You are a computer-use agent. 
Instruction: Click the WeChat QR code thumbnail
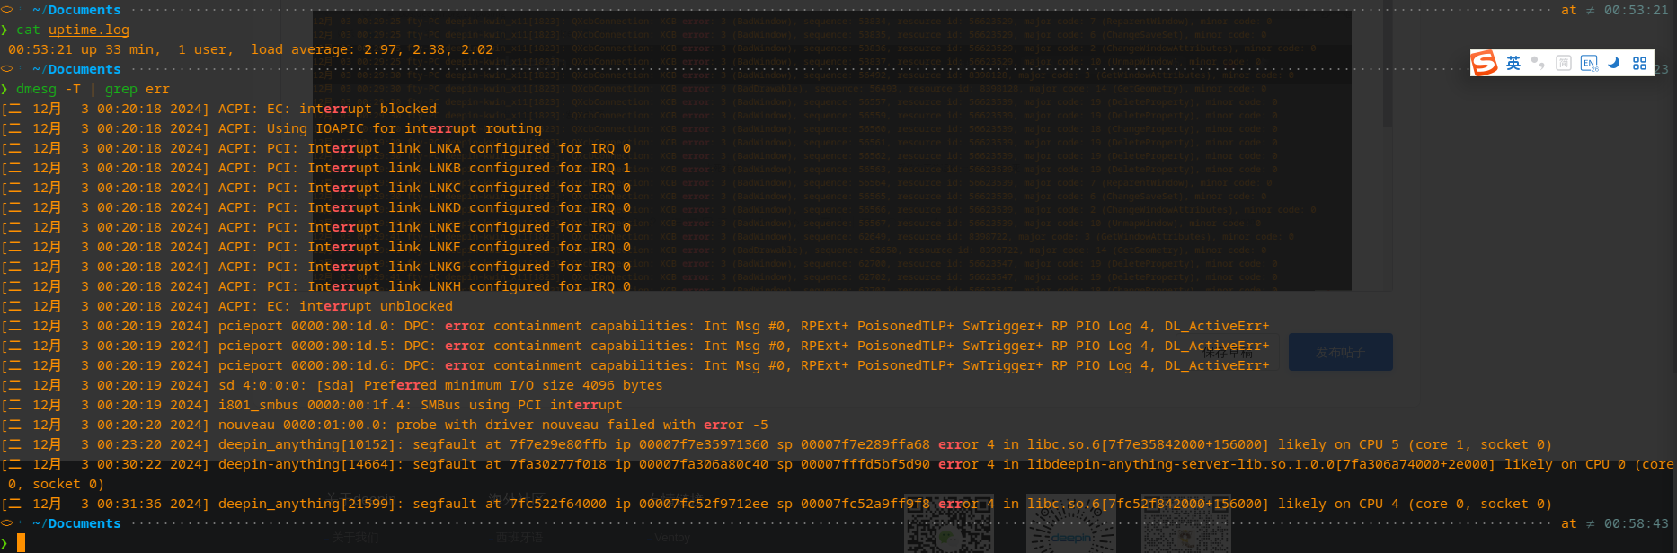pyautogui.click(x=949, y=523)
